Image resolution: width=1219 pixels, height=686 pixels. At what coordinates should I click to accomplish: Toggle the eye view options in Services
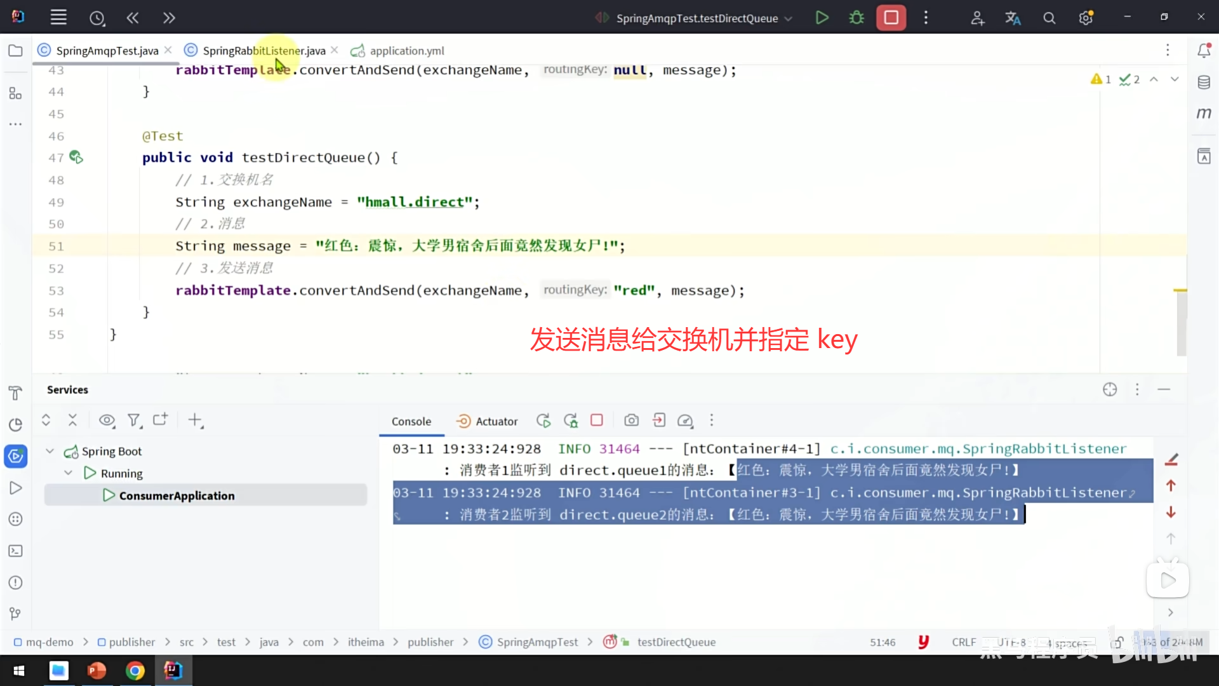click(107, 420)
